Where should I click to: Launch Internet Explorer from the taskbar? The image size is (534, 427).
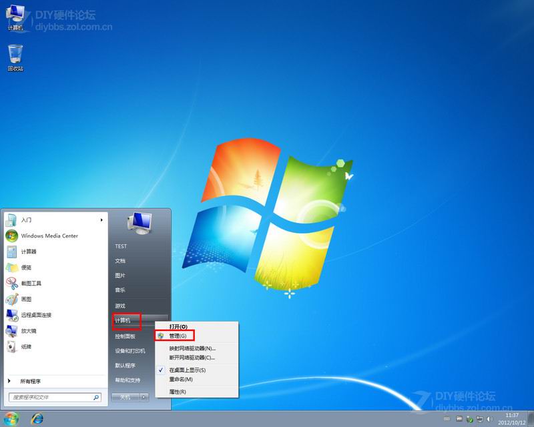pos(37,418)
